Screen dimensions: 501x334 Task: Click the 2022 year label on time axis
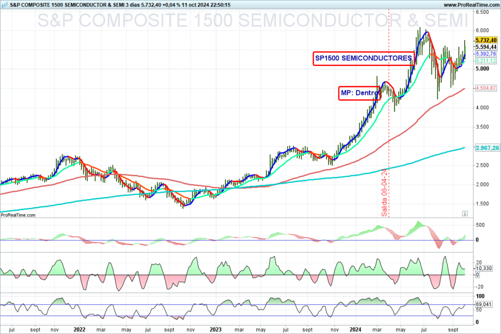coord(79,330)
